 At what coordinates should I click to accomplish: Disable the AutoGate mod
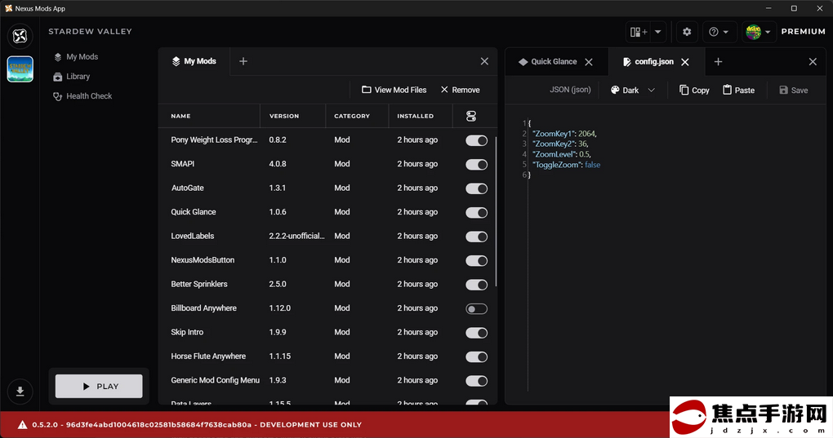click(477, 188)
